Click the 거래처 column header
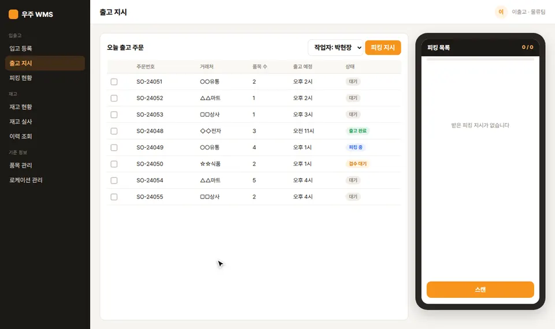This screenshot has width=555, height=329. [x=207, y=66]
